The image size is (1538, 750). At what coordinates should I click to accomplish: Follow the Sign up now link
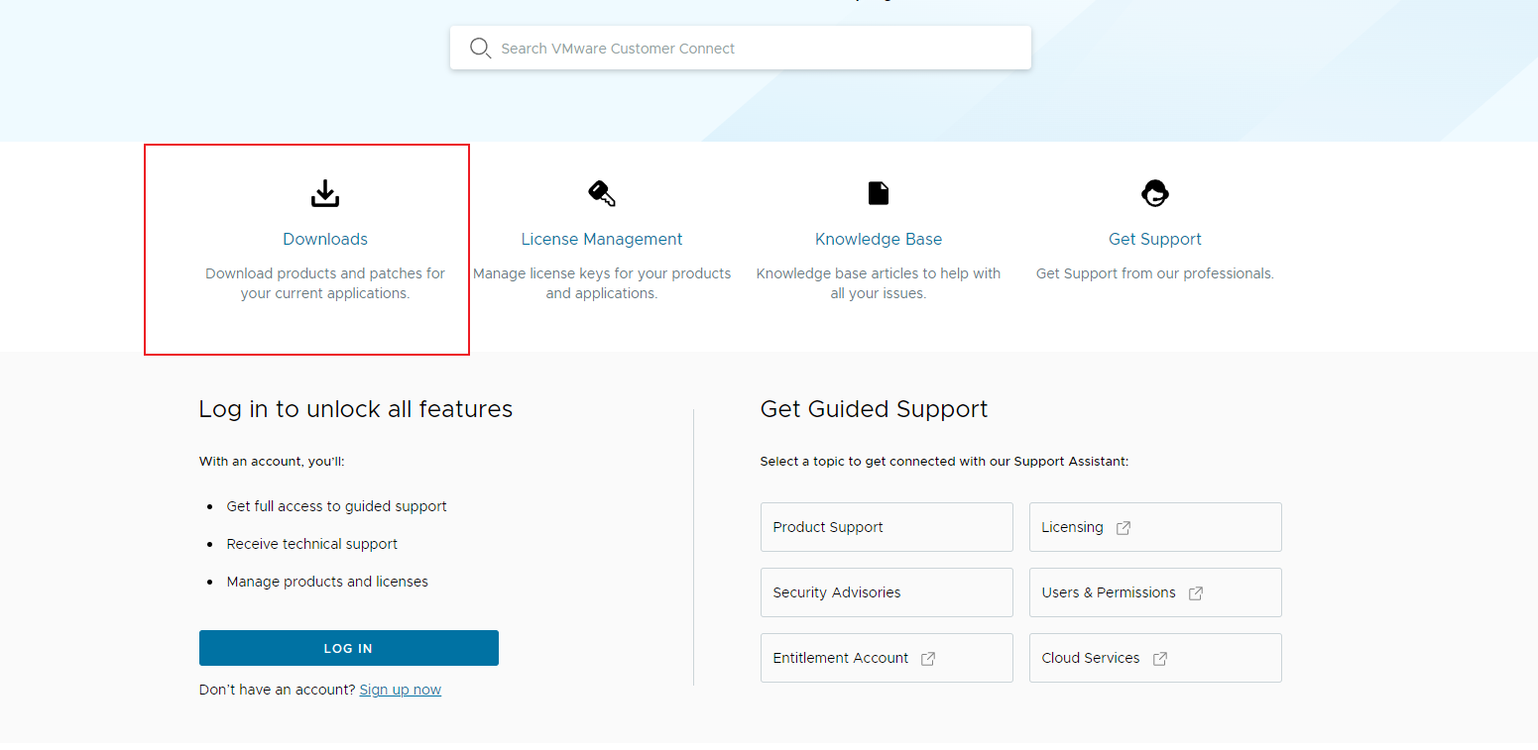pos(401,690)
